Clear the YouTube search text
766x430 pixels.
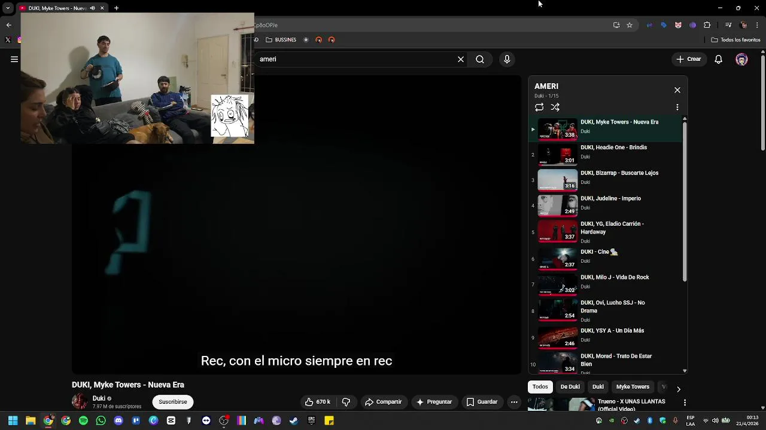(461, 59)
